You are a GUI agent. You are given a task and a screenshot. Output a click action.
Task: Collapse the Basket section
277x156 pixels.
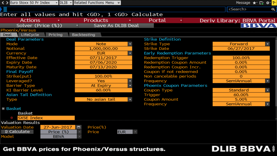click(3, 109)
